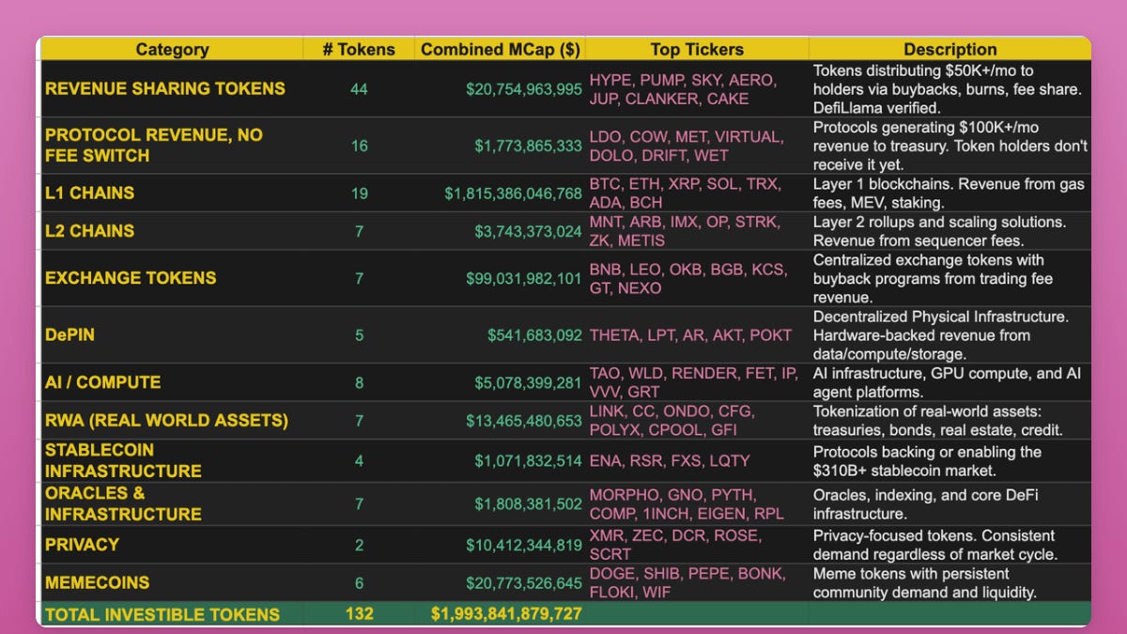Select the ORACLES & INFRASTRUCTURE cell
This screenshot has width=1127, height=634.
point(172,504)
